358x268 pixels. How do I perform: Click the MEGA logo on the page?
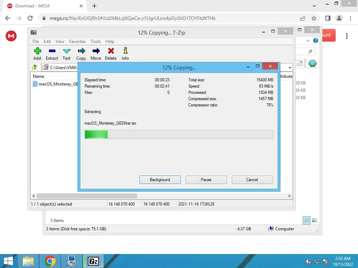[11, 36]
